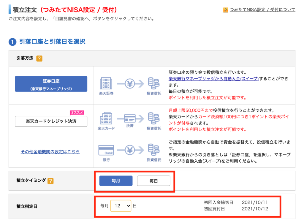Image resolution: width=304 pixels, height=223 pixels.
Task: Click the yen circle icon beside 楽天証券
Action: [x=130, y=84]
